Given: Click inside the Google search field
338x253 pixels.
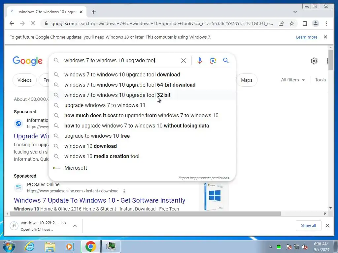Looking at the screenshot, I should tap(121, 61).
